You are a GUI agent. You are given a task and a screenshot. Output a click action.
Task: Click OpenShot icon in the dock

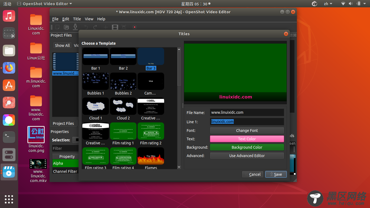[9, 172]
